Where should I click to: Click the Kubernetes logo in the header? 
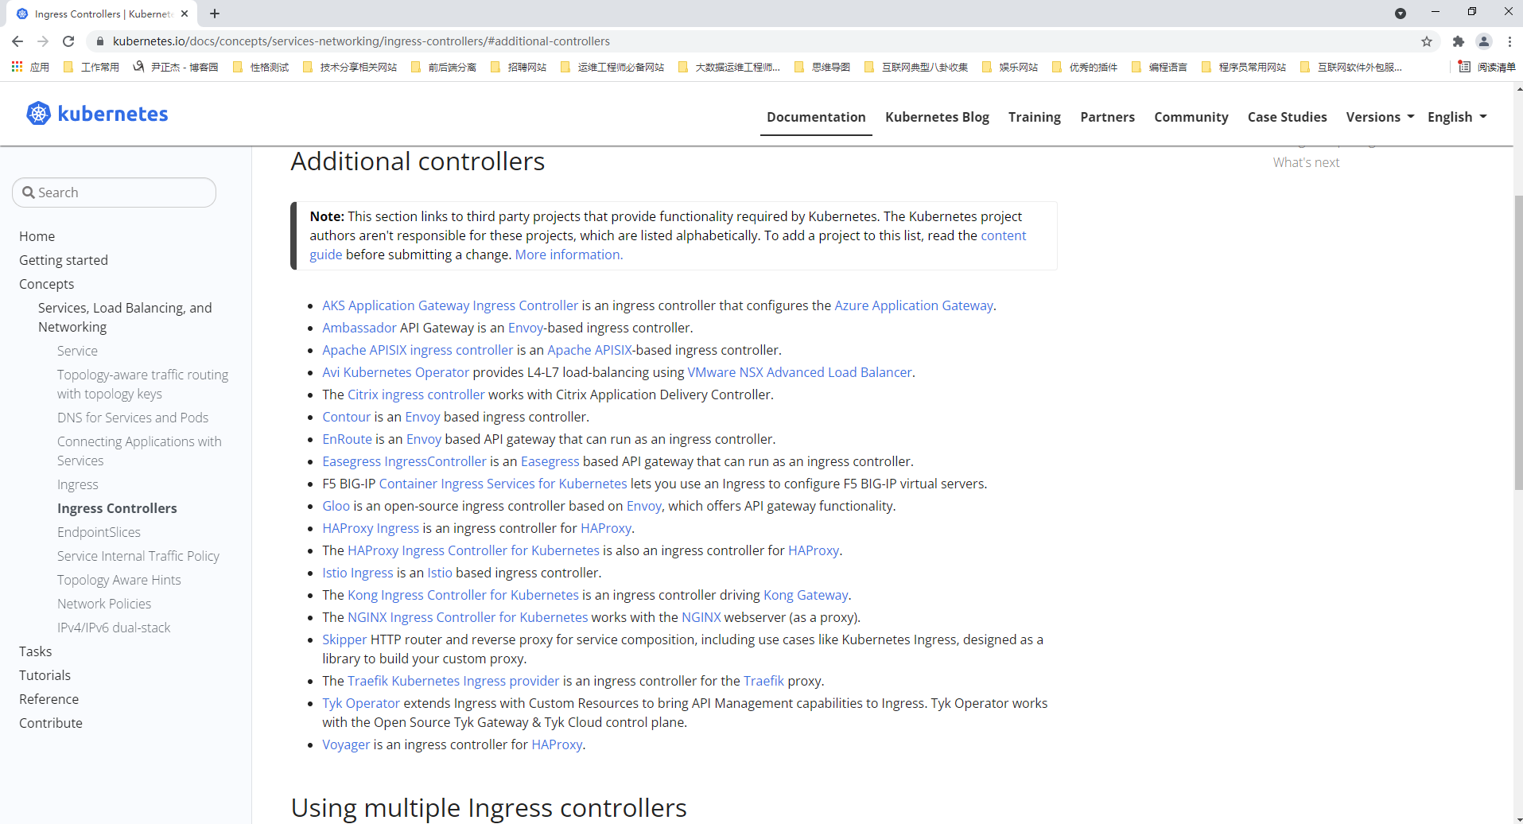pyautogui.click(x=97, y=114)
